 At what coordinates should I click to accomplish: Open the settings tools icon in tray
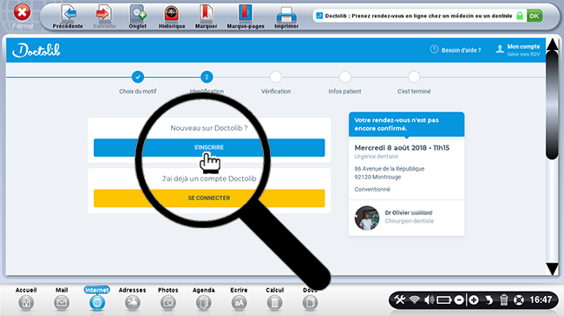400,300
